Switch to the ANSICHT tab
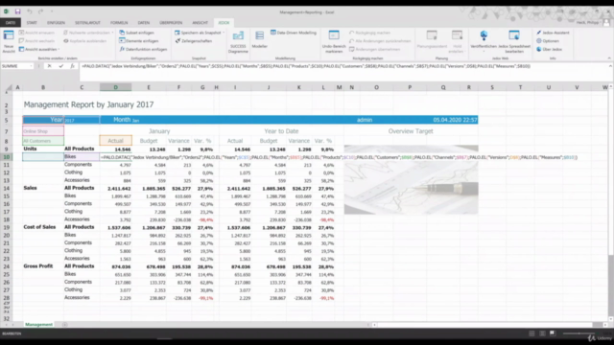This screenshot has width=614, height=345. click(201, 23)
